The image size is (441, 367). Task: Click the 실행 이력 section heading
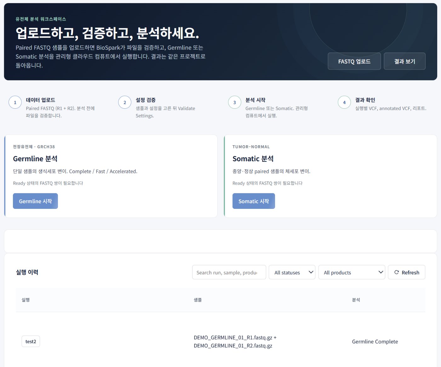(27, 272)
